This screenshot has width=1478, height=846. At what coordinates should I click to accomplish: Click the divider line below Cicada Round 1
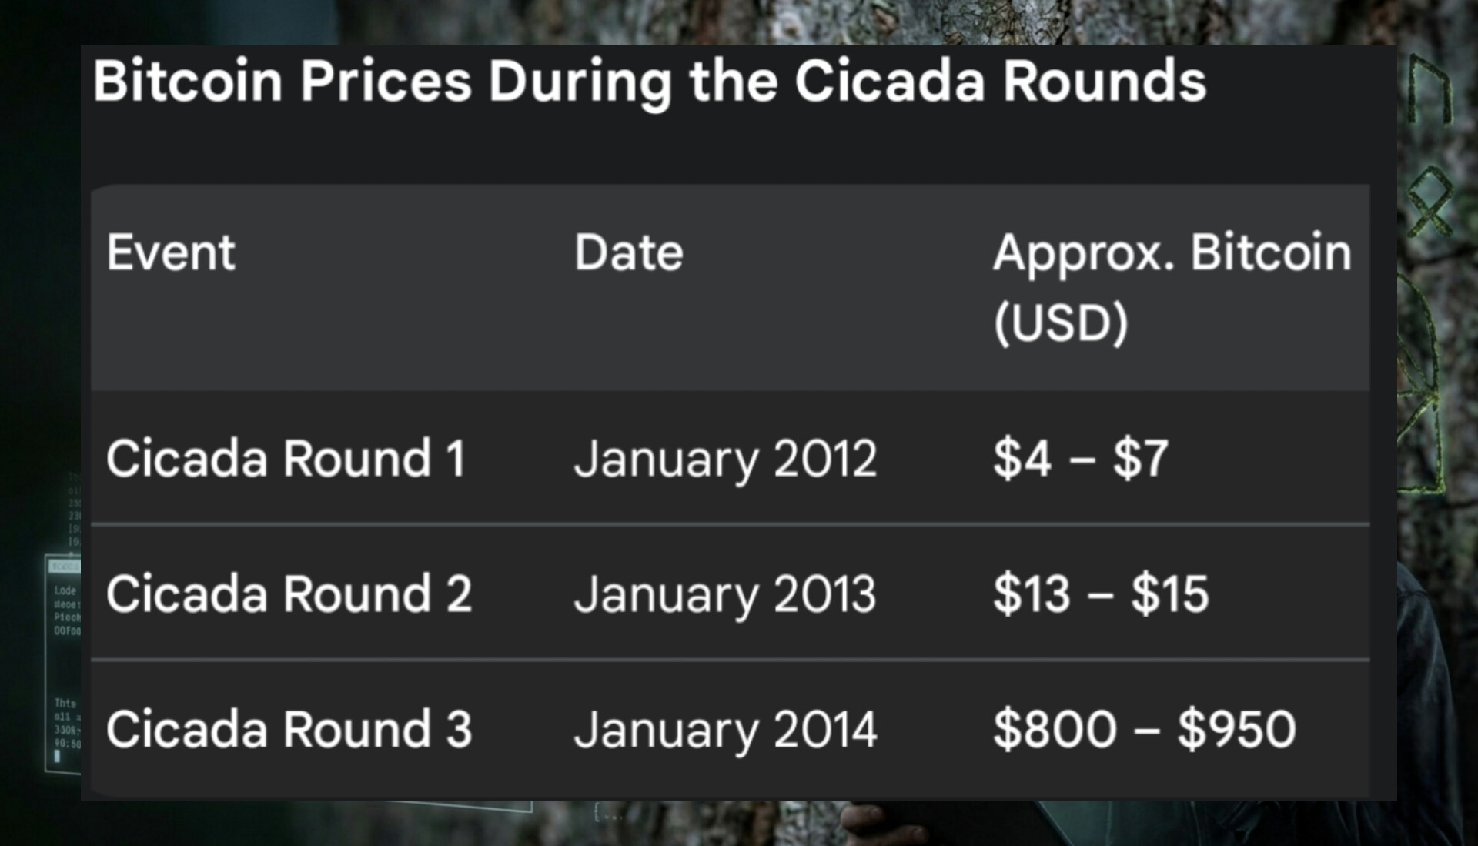[x=730, y=525]
